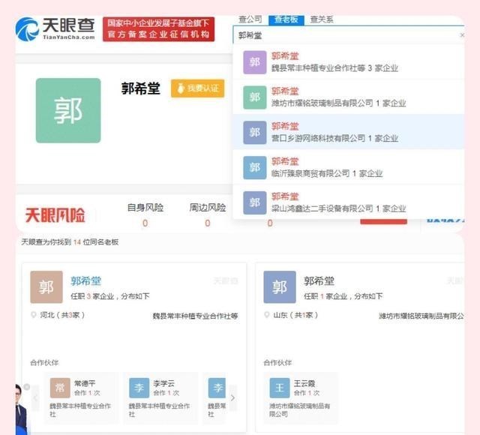Viewport: 480px width, 435px height.
Task: Choose suggestion 梁山鸿鑫达二手设备有限公司
Action: click(x=349, y=202)
